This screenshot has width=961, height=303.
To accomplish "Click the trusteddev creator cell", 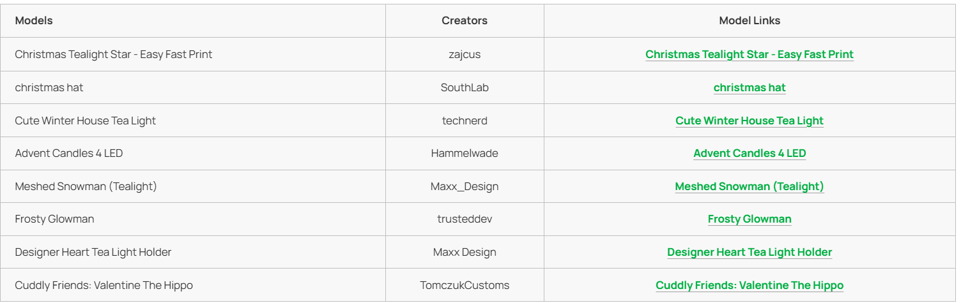I will pyautogui.click(x=465, y=219).
